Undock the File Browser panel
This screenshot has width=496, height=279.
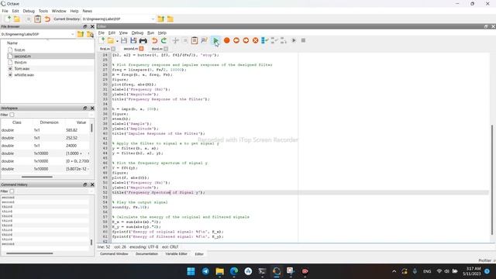tap(84, 26)
